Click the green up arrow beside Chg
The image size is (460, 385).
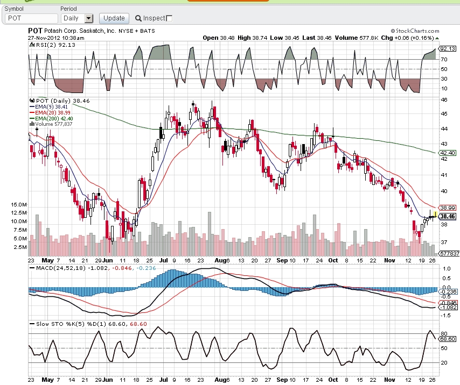(x=437, y=38)
